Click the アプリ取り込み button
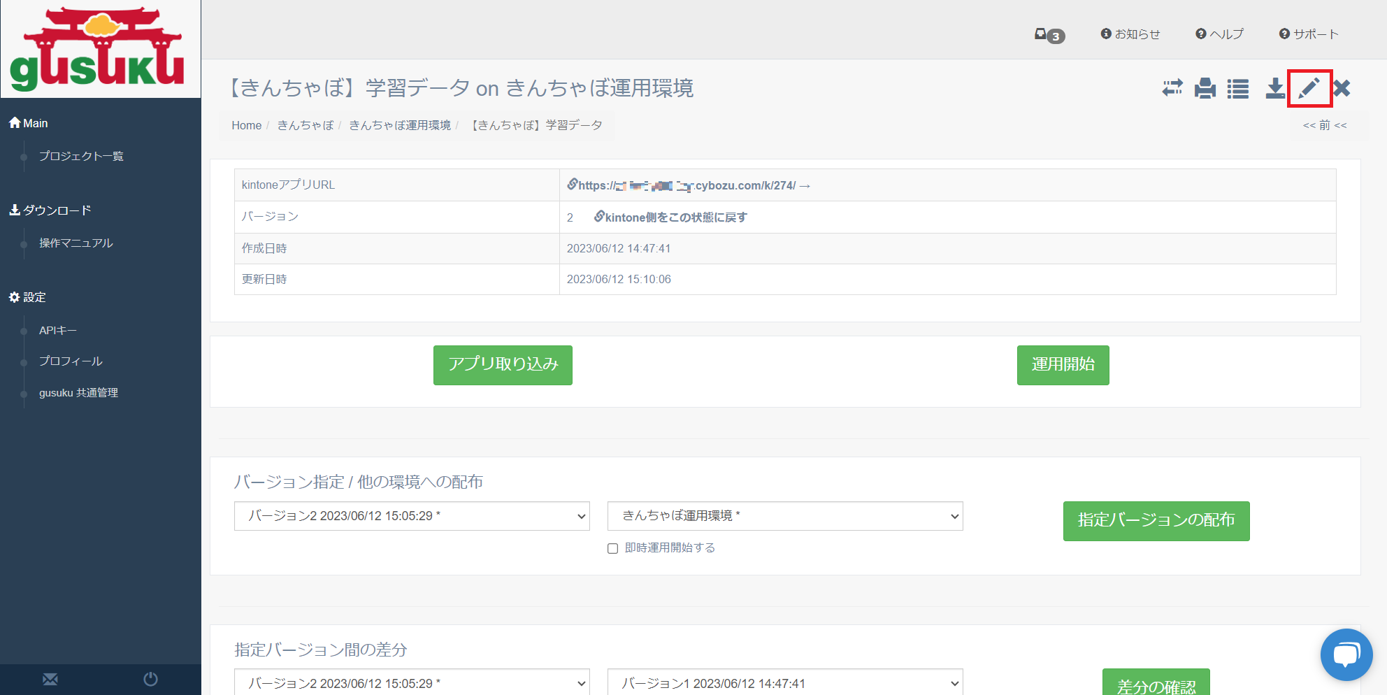This screenshot has height=695, width=1387. click(x=503, y=365)
